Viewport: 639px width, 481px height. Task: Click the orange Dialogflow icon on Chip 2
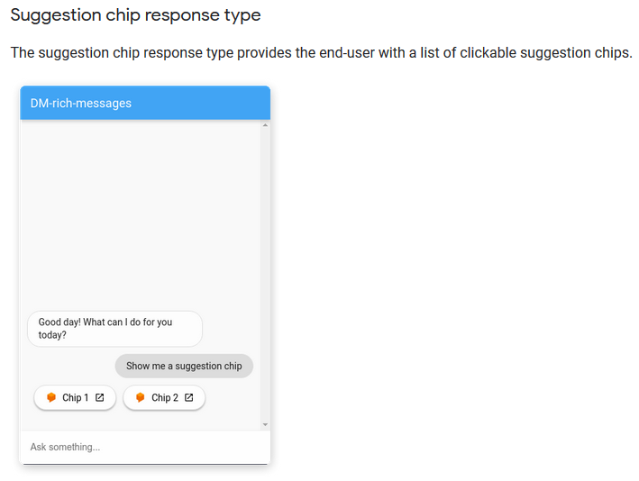[x=140, y=397]
